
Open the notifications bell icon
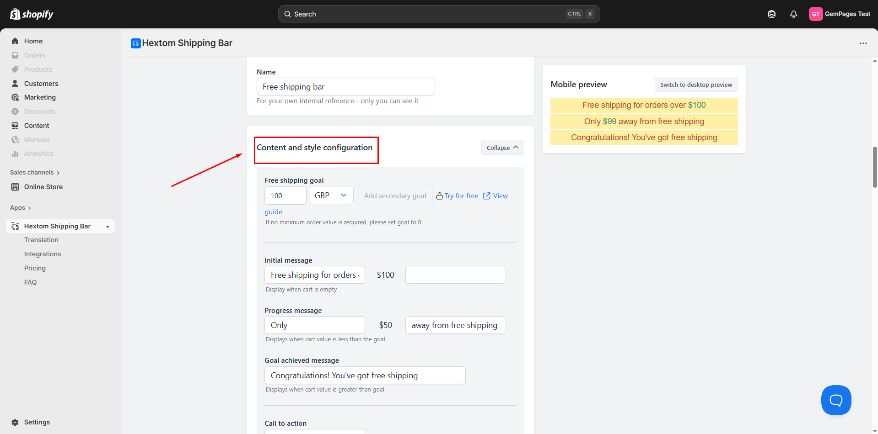point(794,14)
